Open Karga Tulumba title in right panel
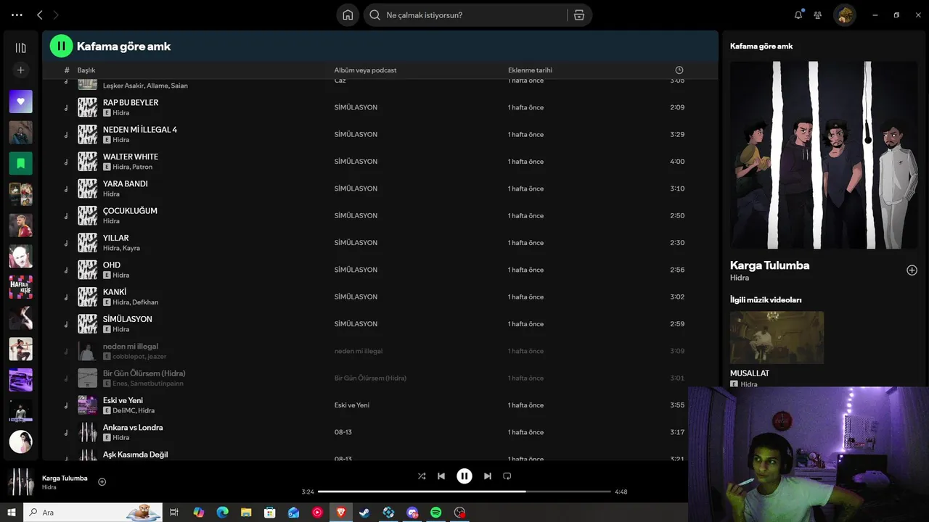Image resolution: width=929 pixels, height=522 pixels. pyautogui.click(x=769, y=265)
